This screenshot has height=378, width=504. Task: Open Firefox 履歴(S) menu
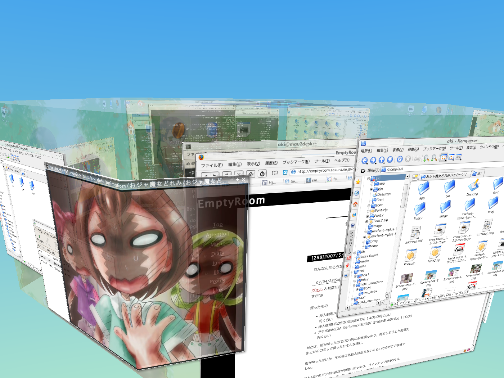[x=271, y=163]
